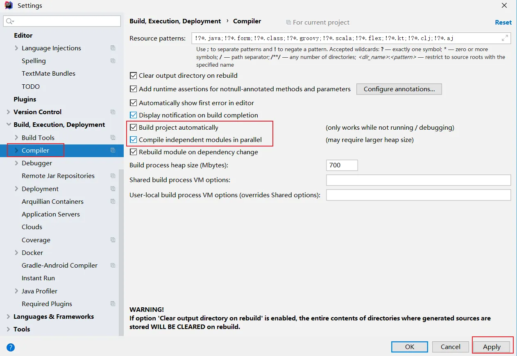Screen dimensions: 517x356
Task: Collapse Build, Execution, Deployment section
Action: [x=8, y=125]
